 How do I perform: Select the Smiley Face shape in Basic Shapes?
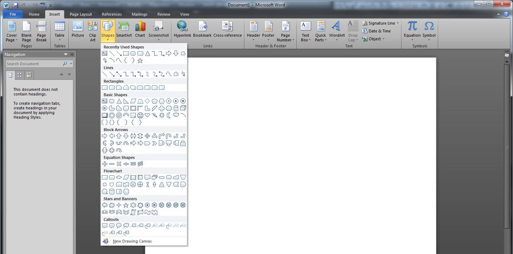click(140, 115)
